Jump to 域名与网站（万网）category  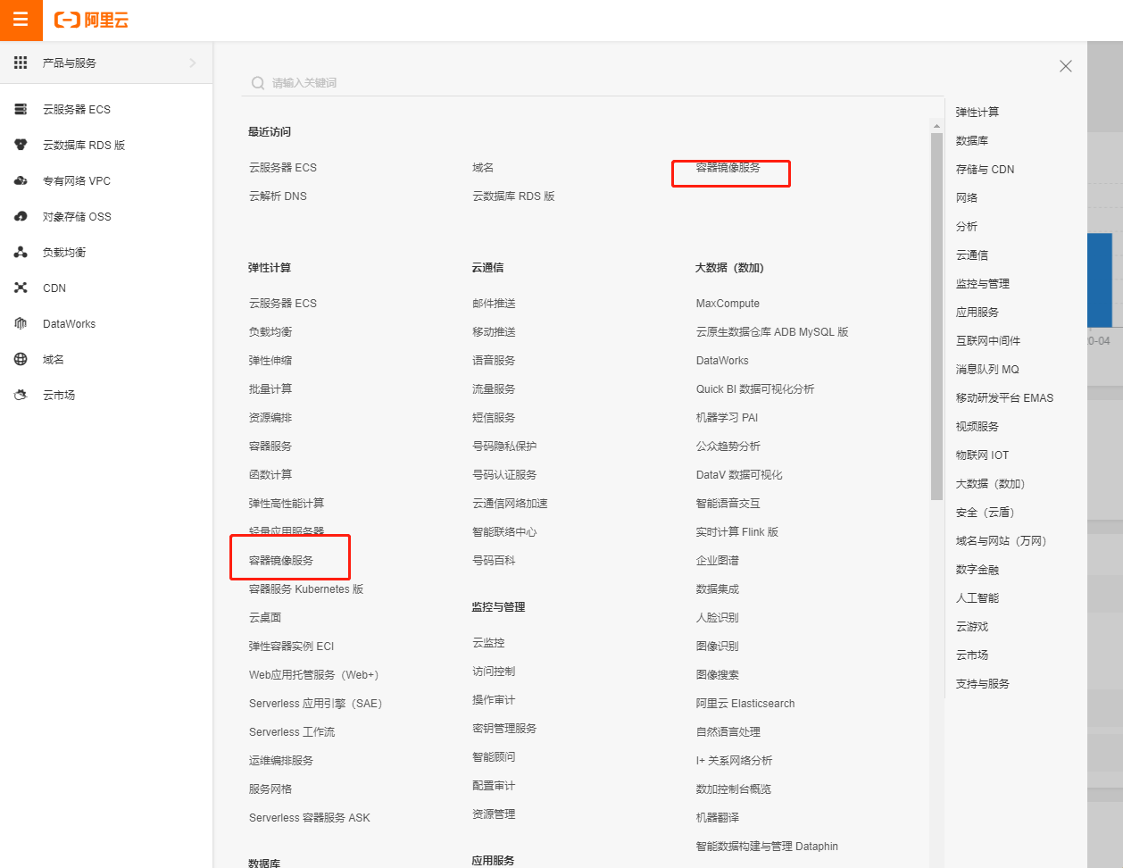1001,540
